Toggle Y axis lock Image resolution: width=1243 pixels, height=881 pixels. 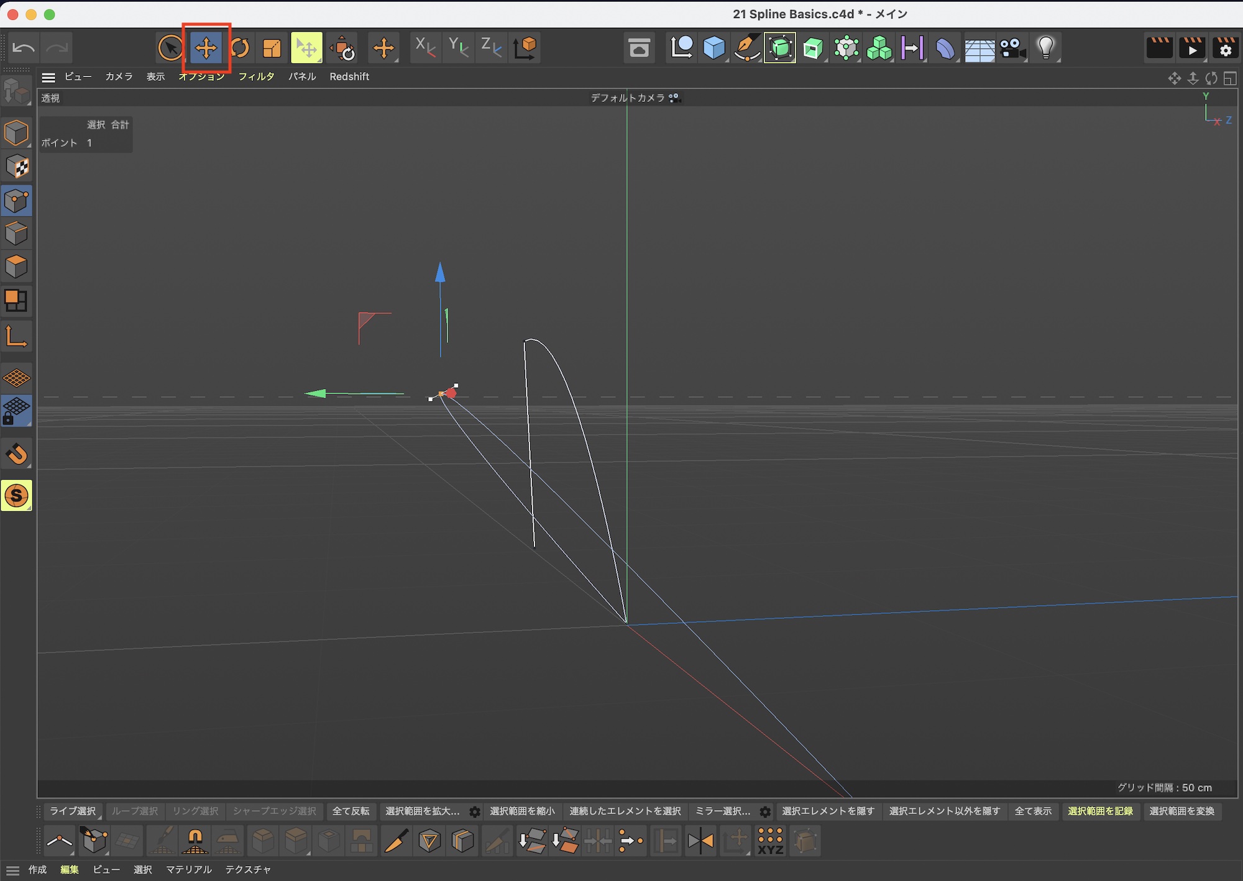(459, 48)
